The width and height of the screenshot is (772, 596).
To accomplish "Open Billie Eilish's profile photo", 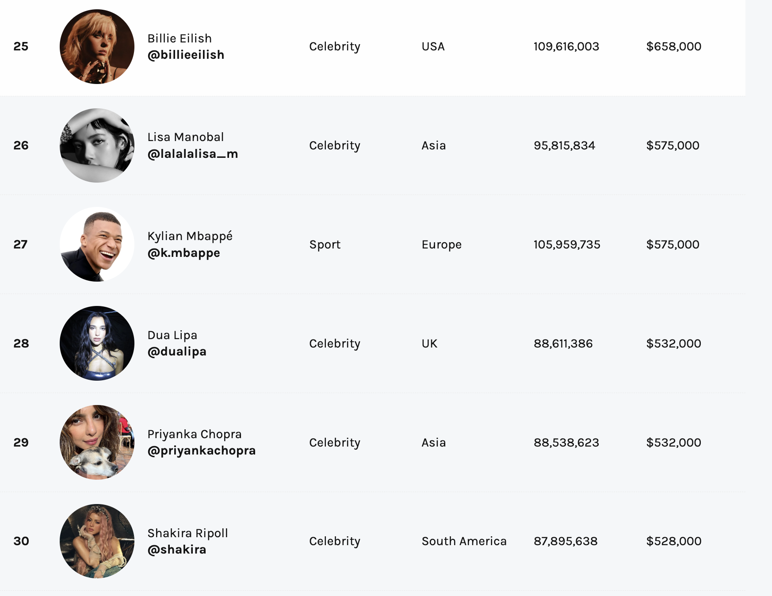I will 97,46.
